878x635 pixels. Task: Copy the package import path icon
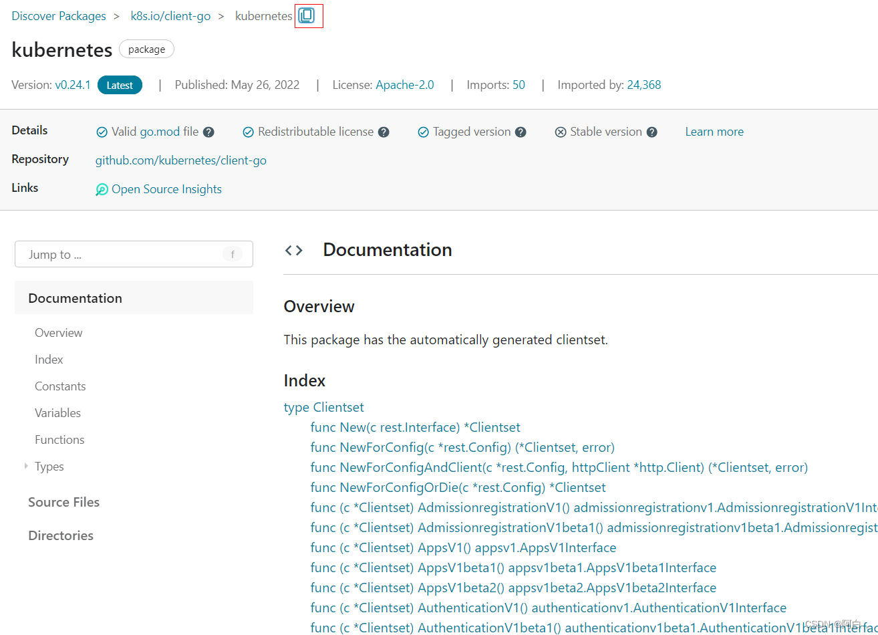(x=307, y=15)
